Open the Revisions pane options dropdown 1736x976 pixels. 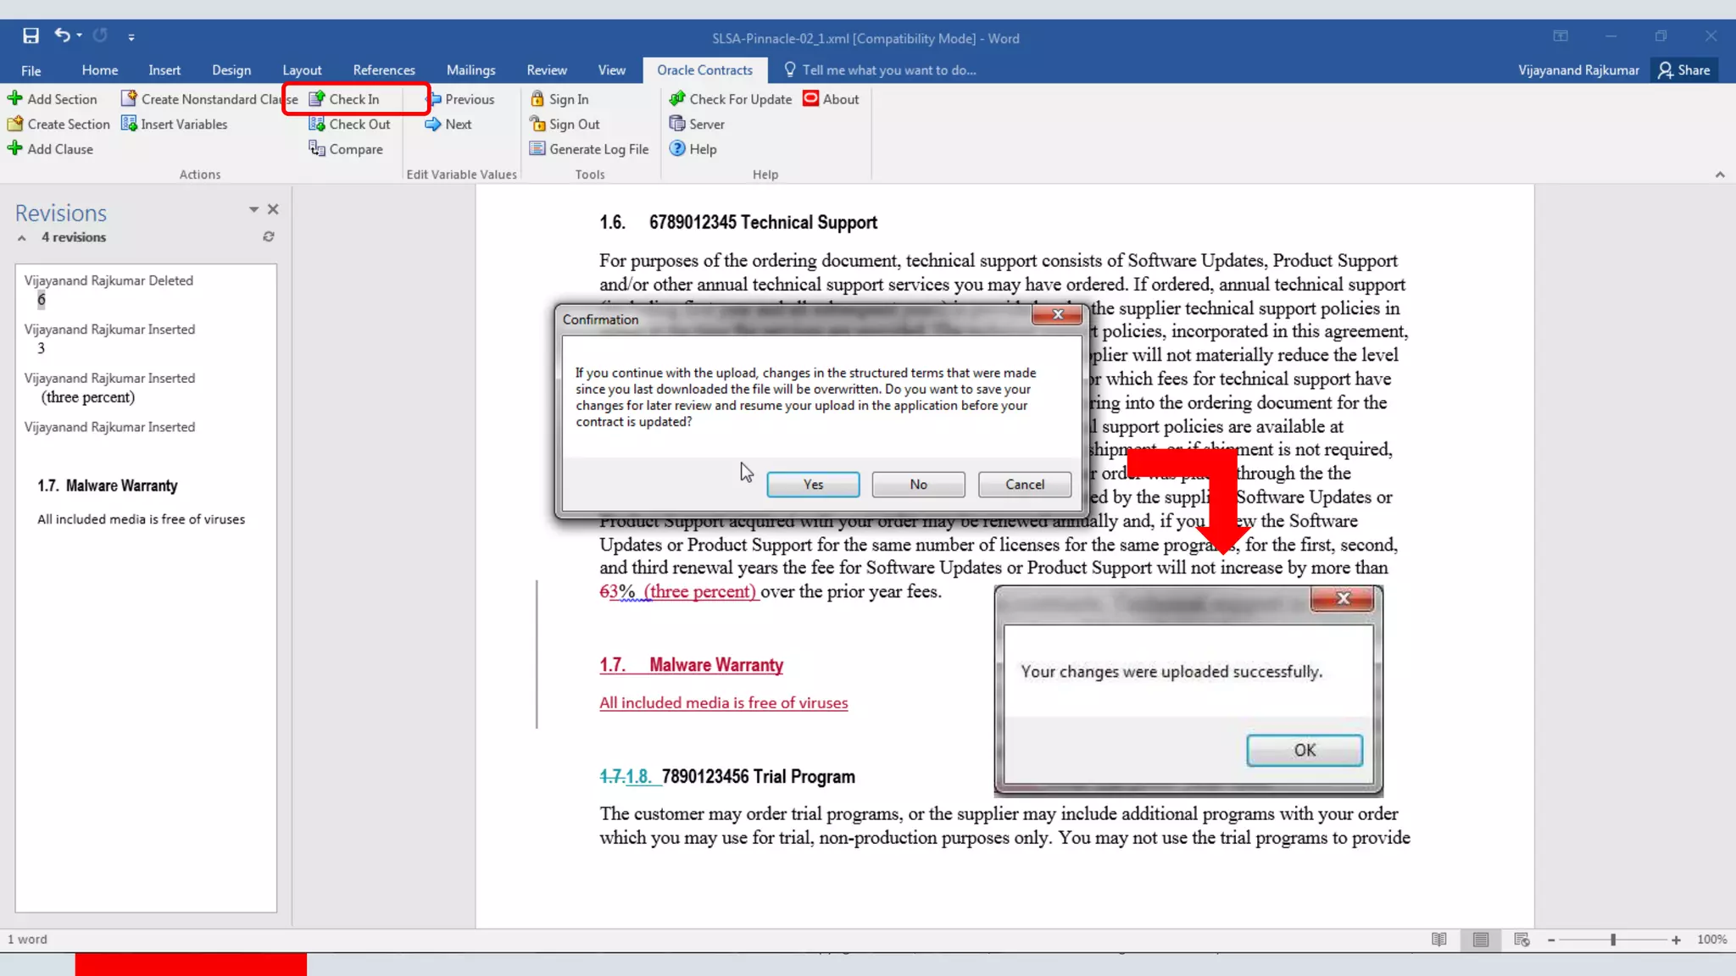pyautogui.click(x=253, y=209)
